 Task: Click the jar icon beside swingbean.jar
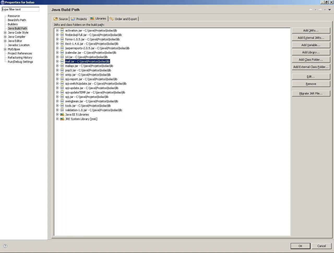coord(62,101)
